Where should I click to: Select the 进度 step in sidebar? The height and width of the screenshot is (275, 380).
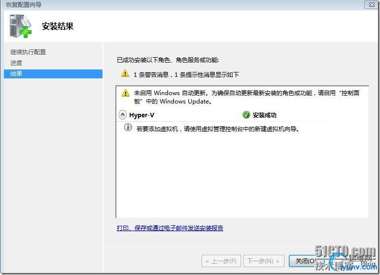coord(16,63)
